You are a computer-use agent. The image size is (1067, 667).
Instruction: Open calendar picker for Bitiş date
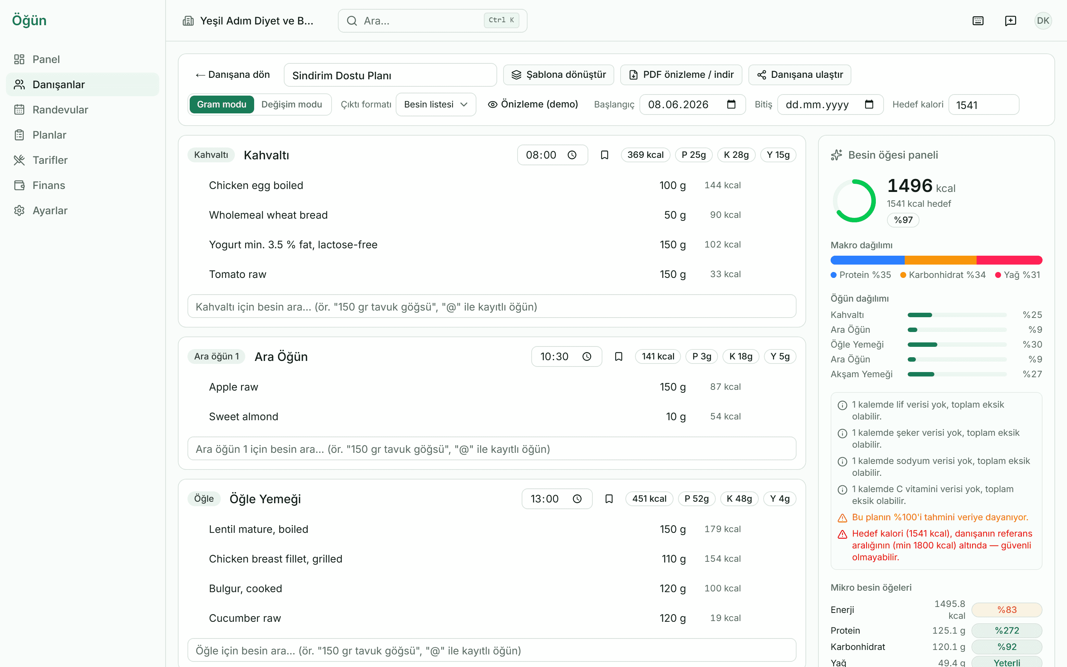pyautogui.click(x=868, y=104)
